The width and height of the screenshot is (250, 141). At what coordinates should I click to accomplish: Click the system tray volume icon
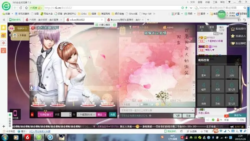coord(226,137)
